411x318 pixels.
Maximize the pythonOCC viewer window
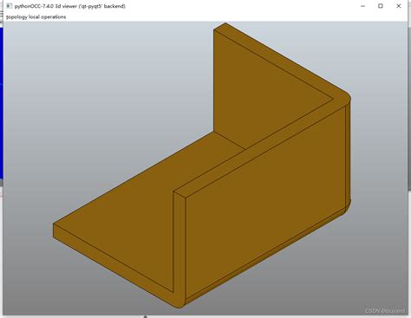[x=381, y=6]
